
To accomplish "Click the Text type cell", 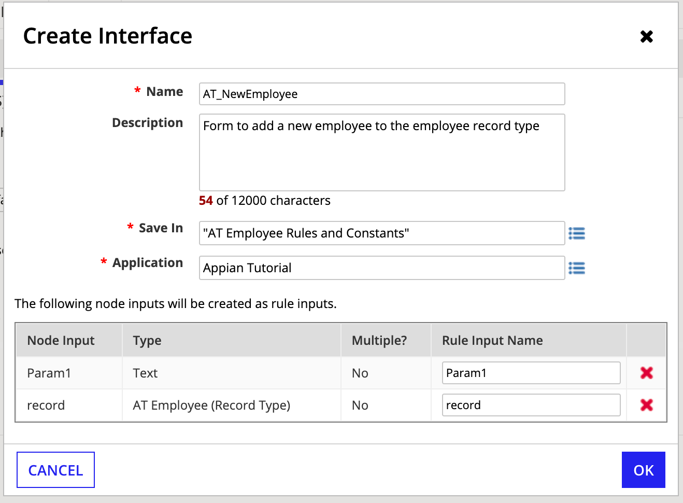I will (x=232, y=373).
